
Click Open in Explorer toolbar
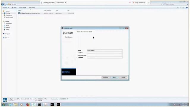tap(14, 7)
